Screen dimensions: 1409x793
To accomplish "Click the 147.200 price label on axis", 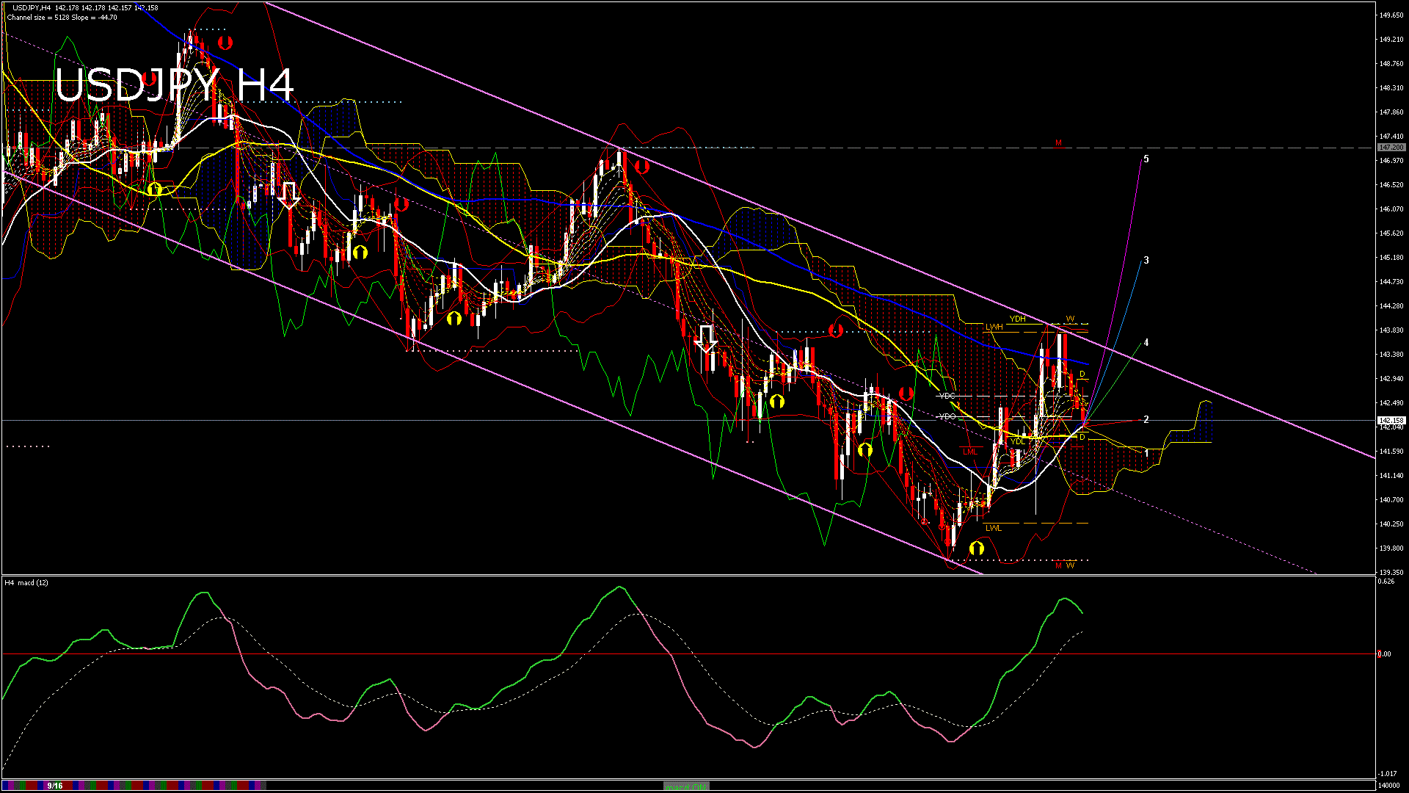I will [x=1391, y=148].
